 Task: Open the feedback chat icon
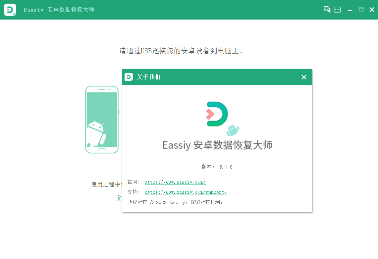327,9
